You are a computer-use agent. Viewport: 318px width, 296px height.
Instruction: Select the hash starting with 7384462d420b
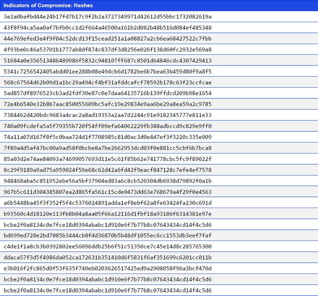(108, 115)
